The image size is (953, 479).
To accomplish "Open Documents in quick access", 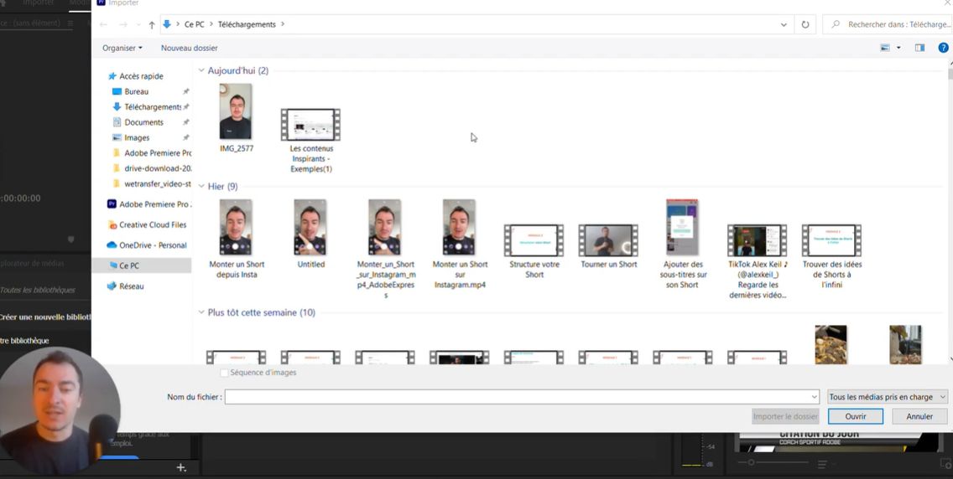I will pos(143,122).
